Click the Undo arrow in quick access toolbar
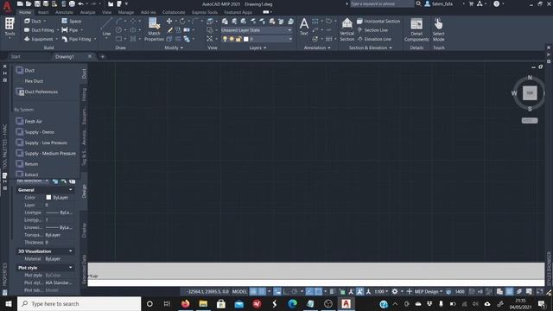Screen dimensions: 553x311 [80, 3]
